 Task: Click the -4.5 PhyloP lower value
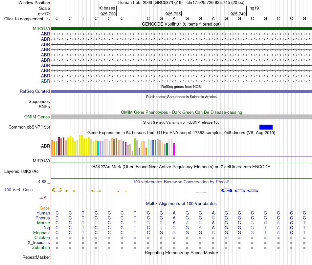[43, 198]
